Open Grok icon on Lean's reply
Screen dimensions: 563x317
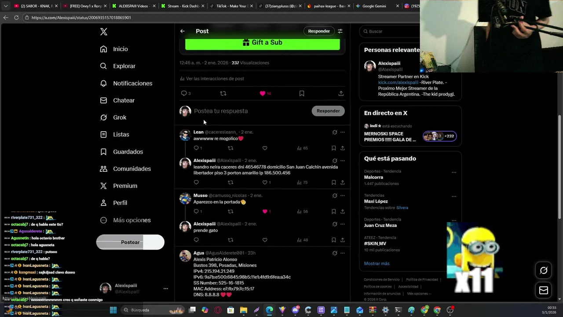(335, 132)
